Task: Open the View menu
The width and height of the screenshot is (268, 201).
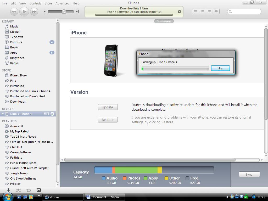Action: (23, 3)
